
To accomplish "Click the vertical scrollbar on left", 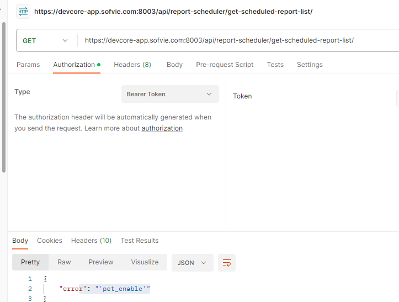I will point(4,97).
